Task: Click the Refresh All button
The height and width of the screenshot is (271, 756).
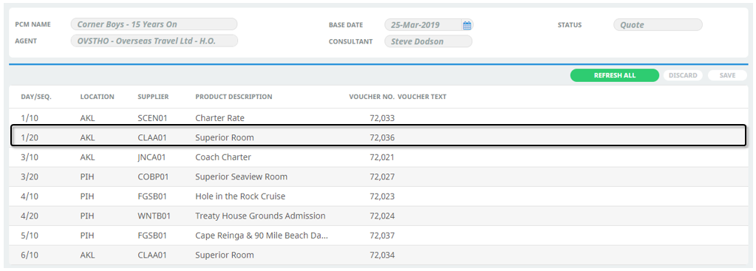Action: click(614, 75)
